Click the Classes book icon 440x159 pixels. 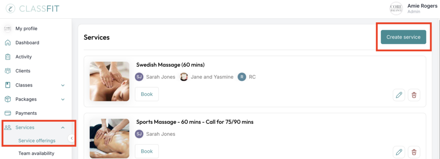click(x=8, y=85)
